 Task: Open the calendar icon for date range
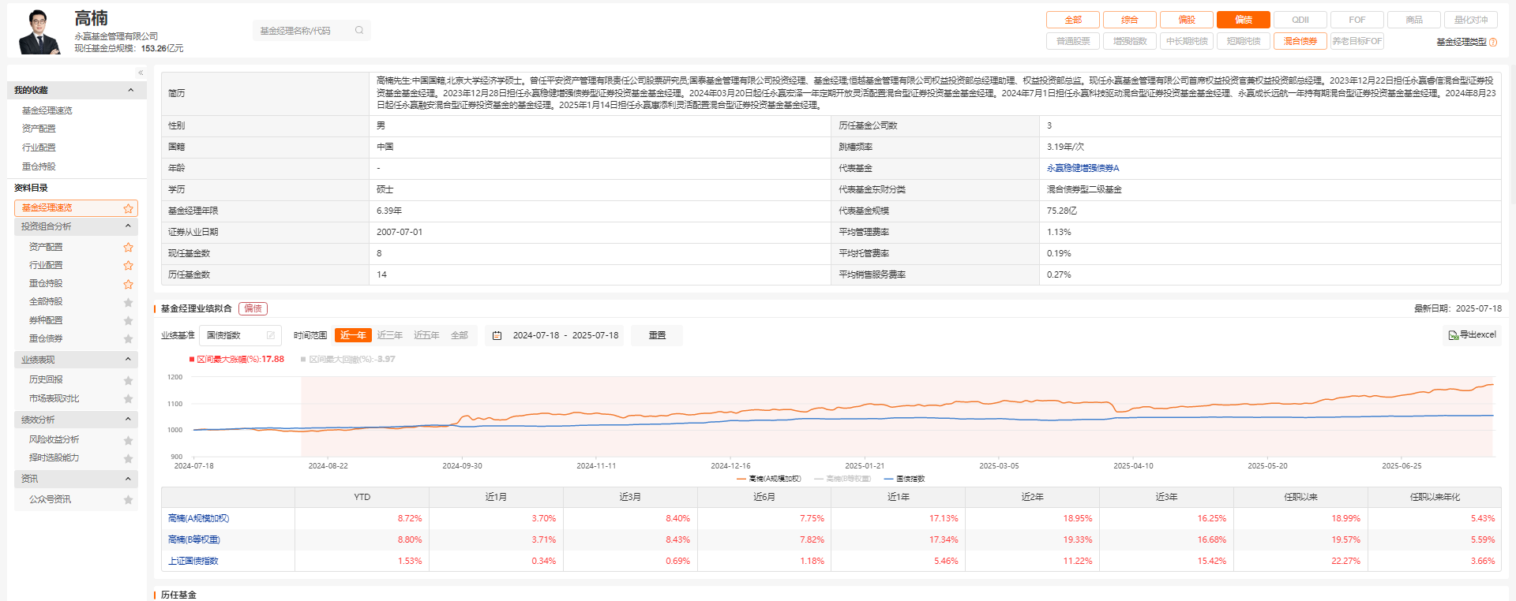click(497, 336)
